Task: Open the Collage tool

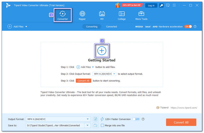Action: click(122, 15)
